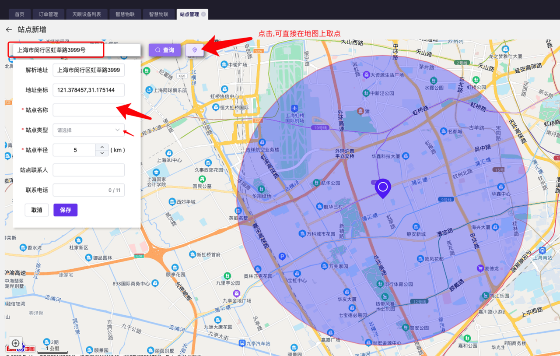This screenshot has width=560, height=356.
Task: Select the 中骏广场 map POI icon
Action: coord(224,64)
